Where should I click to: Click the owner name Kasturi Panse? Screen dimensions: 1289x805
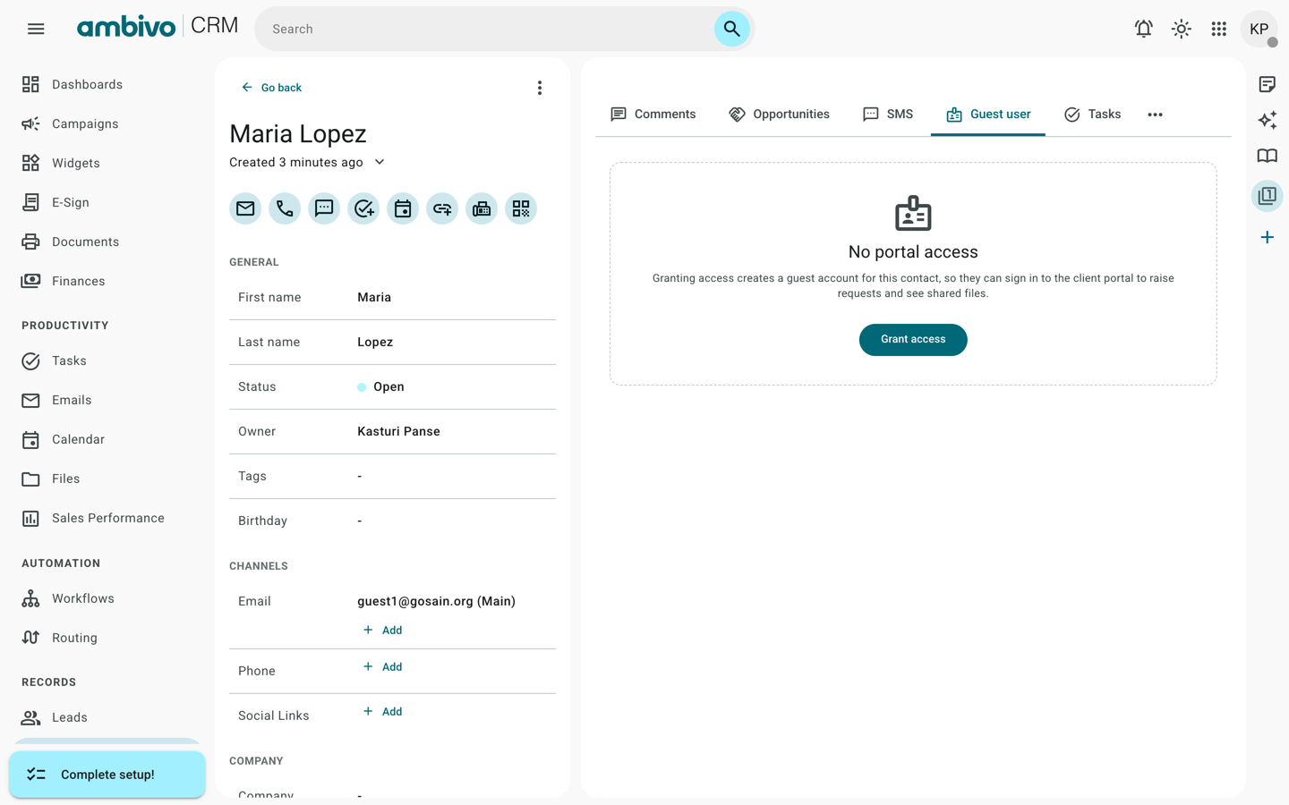click(x=398, y=432)
